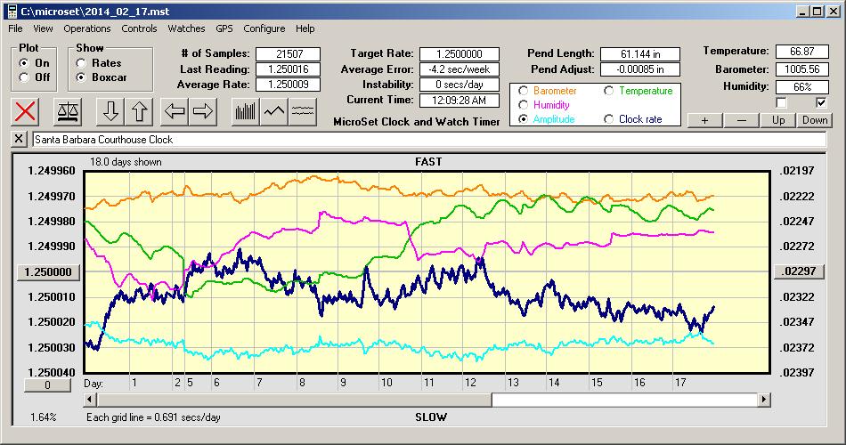Click the Average Error value field
The height and width of the screenshot is (445, 846).
point(460,69)
